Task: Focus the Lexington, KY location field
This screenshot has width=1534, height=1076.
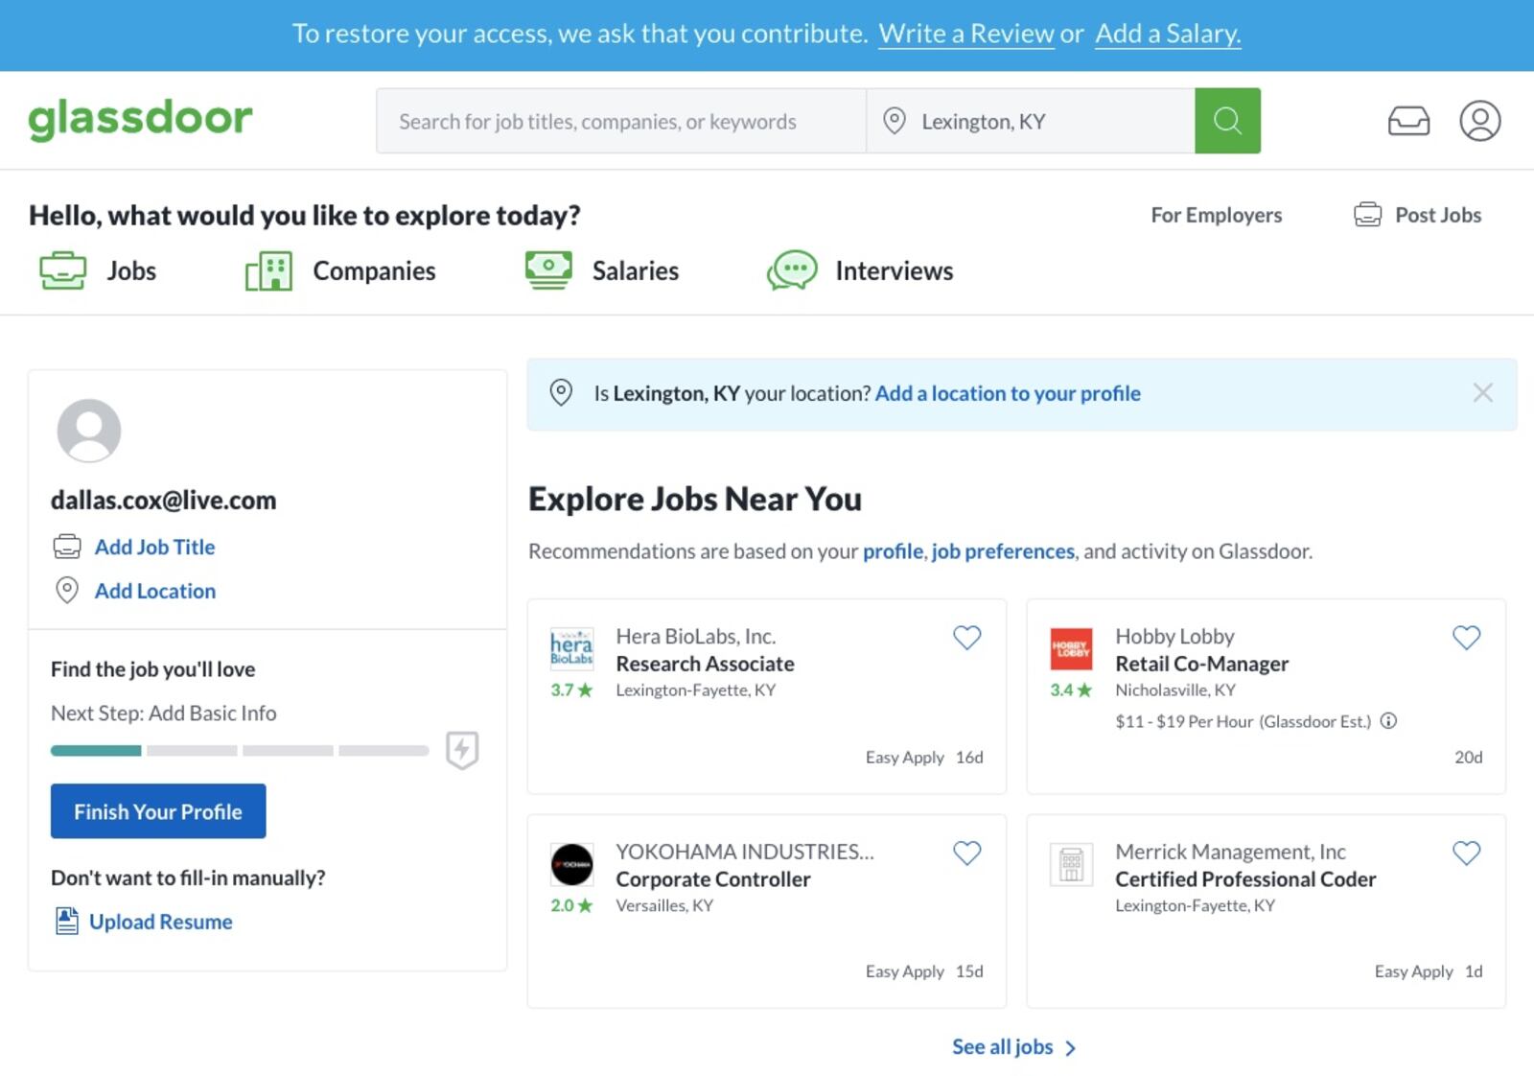Action: point(1031,121)
